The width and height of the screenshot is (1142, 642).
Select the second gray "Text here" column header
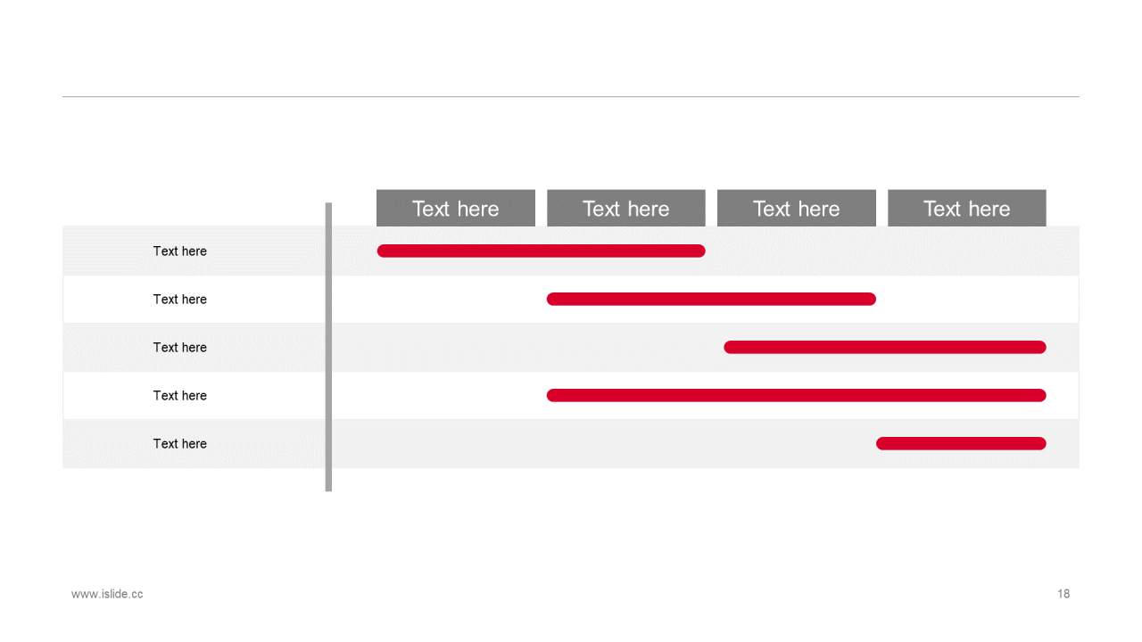pyautogui.click(x=626, y=208)
